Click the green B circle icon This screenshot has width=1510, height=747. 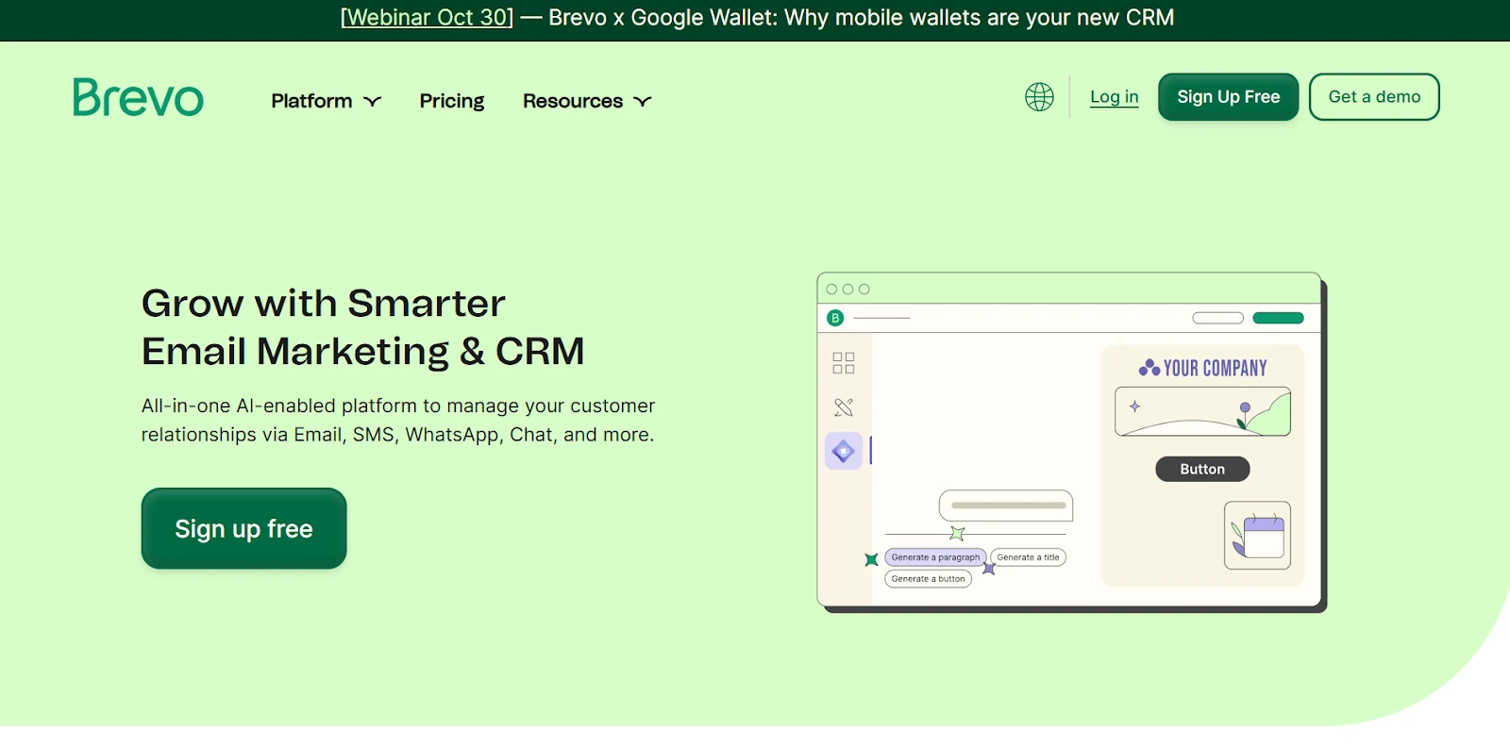pyautogui.click(x=835, y=318)
